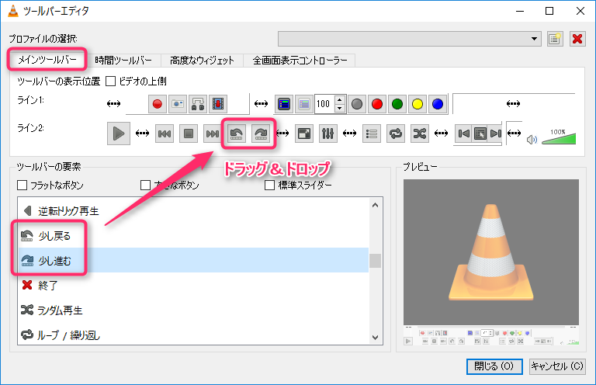The width and height of the screenshot is (596, 385).
Task: Check the フラットなボタン option
Action: 22,186
